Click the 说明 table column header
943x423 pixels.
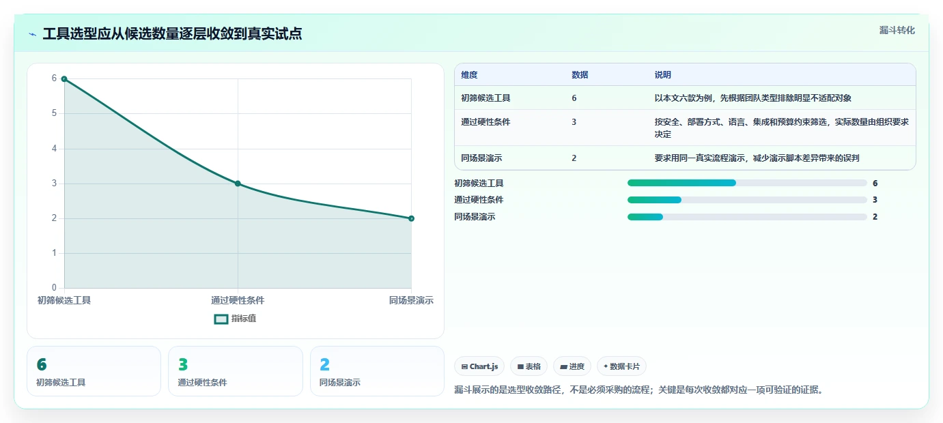coord(663,75)
